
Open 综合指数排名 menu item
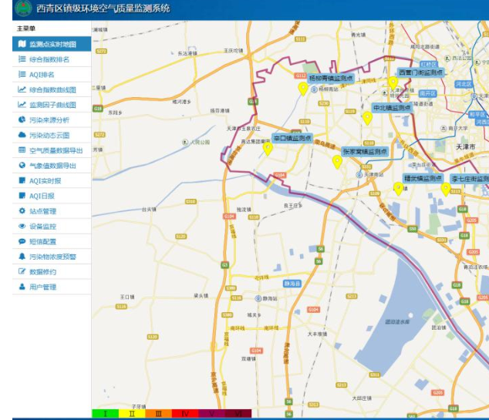click(49, 59)
